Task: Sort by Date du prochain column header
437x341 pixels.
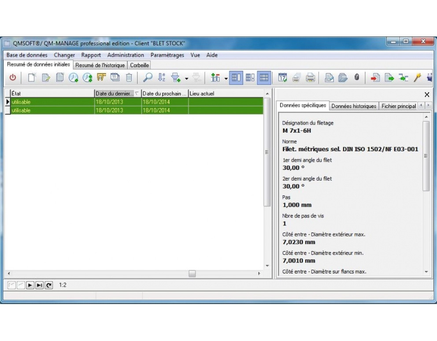Action: 165,94
